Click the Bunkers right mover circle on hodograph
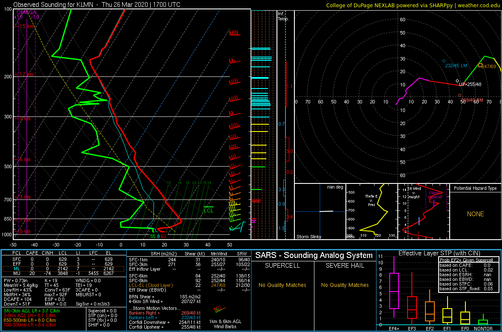 click(x=460, y=95)
